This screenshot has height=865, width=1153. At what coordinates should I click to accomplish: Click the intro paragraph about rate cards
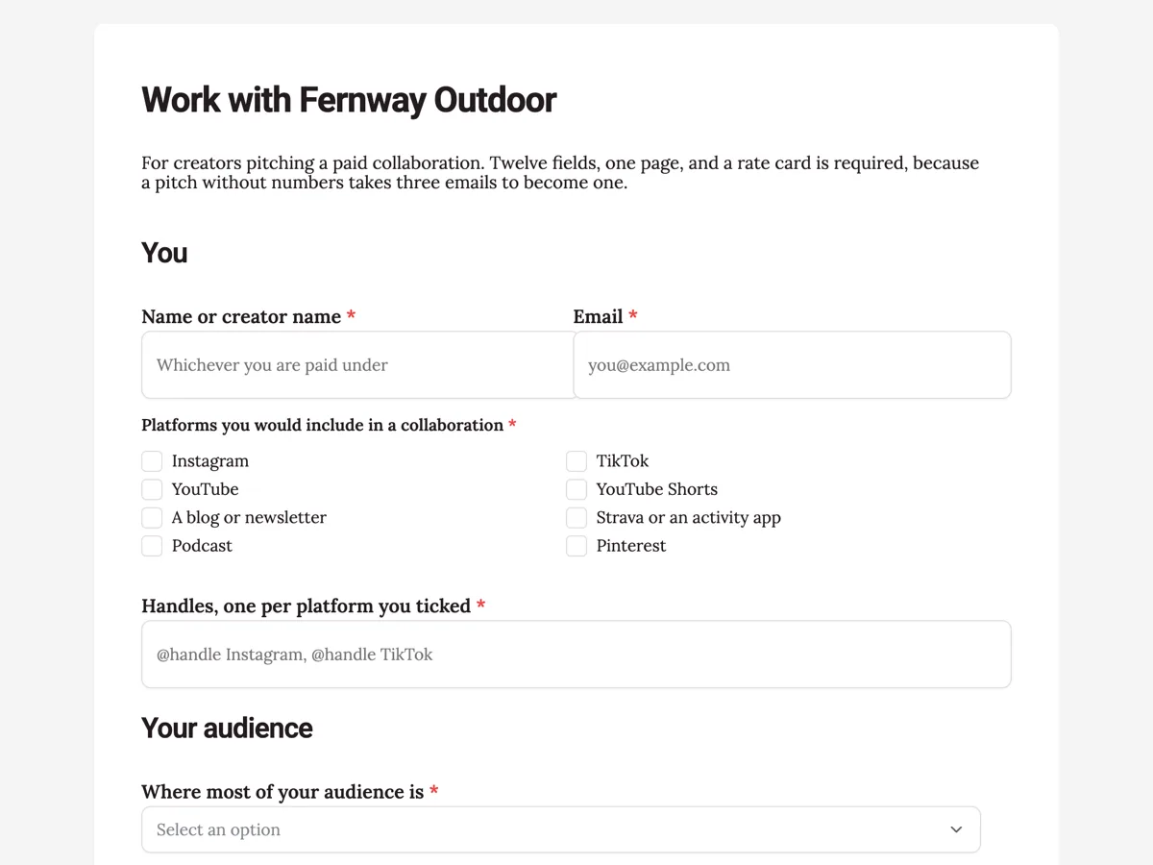pos(560,173)
